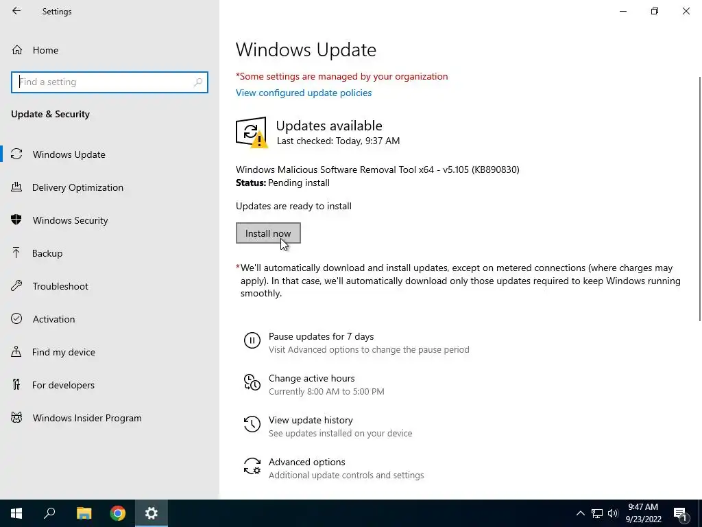Viewport: 702px width, 527px height.
Task: Click the vertical scrollbar of the update page
Action: coord(699,198)
